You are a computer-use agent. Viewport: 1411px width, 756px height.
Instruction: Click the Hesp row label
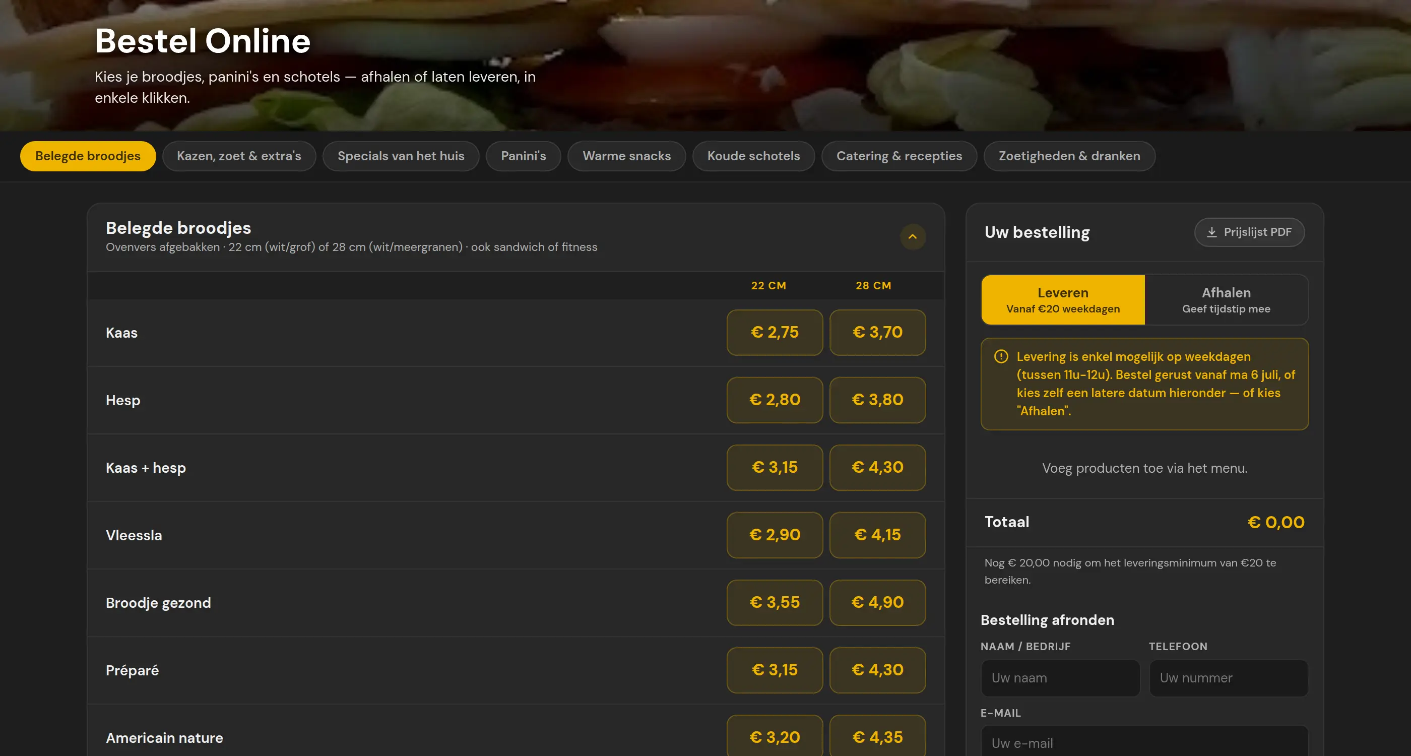click(122, 401)
